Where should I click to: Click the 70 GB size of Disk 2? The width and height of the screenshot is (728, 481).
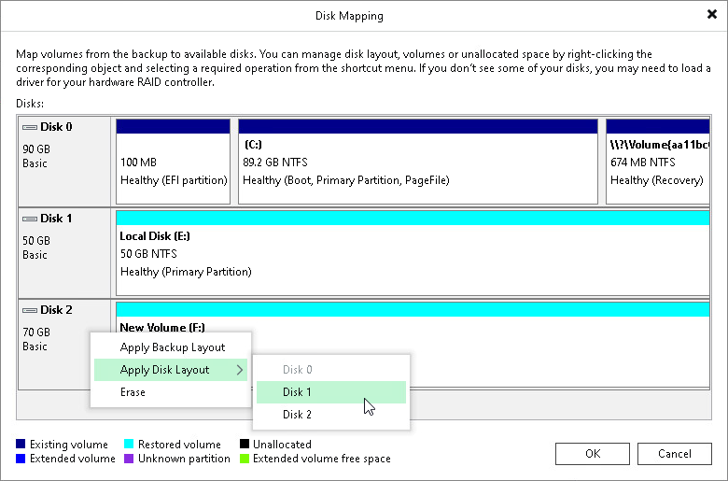[x=36, y=332]
